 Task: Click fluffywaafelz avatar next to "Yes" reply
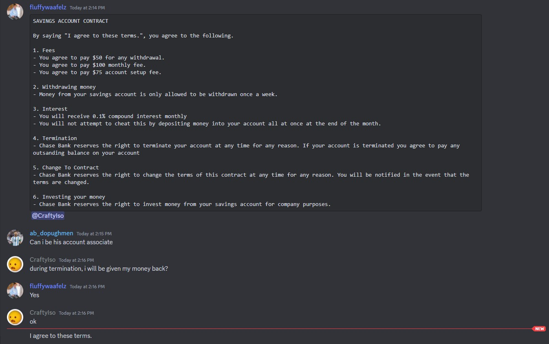15,290
